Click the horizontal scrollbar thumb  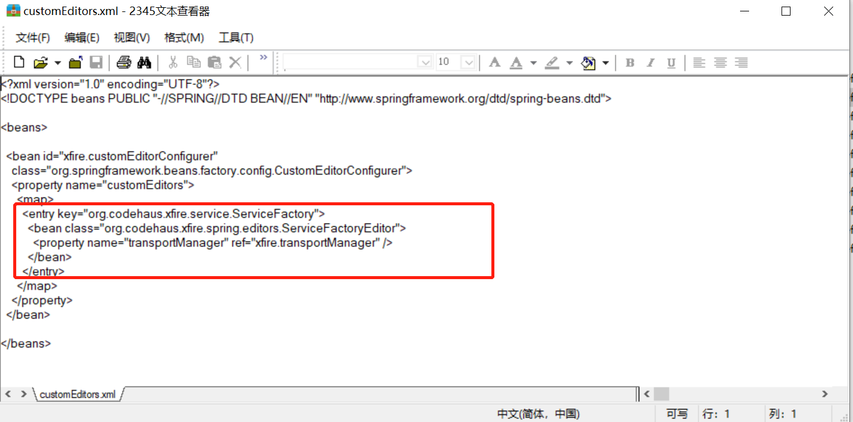[661, 394]
